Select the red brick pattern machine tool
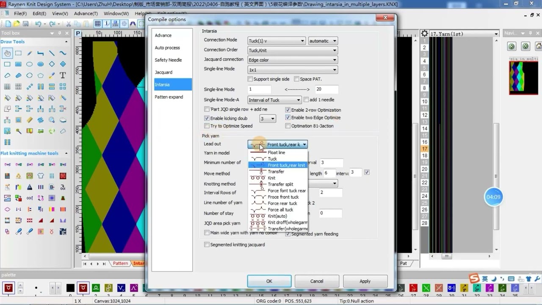Image resolution: width=542 pixels, height=305 pixels. (63, 176)
